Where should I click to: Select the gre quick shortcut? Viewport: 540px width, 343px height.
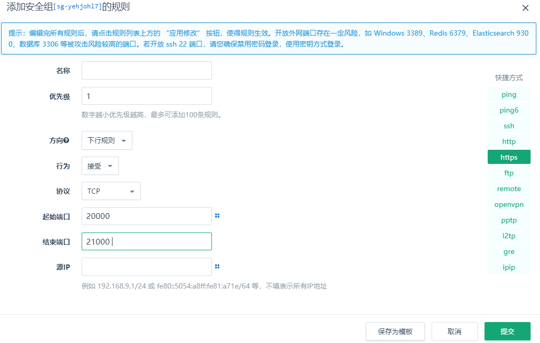point(509,251)
